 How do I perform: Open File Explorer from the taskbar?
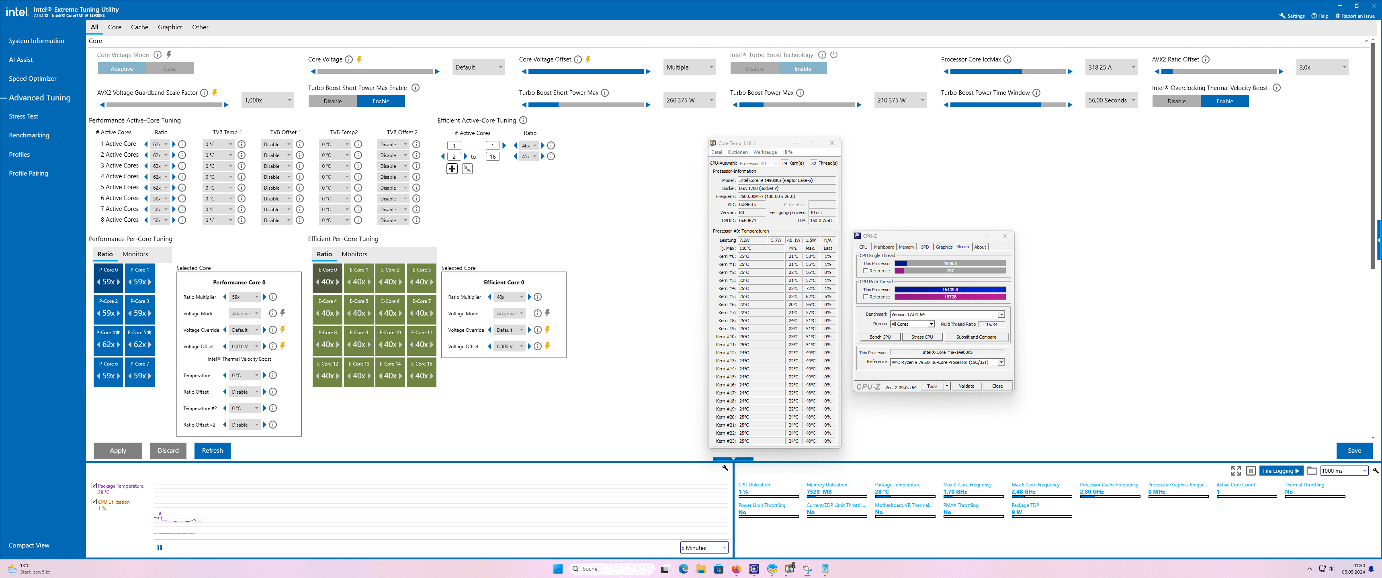coord(701,569)
